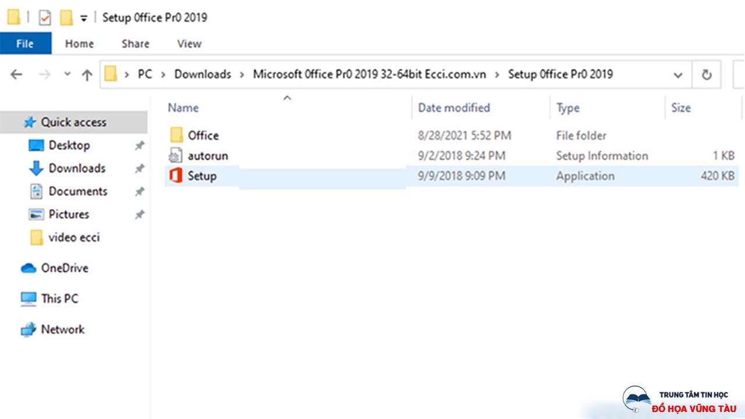Sort by the Name column header
The height and width of the screenshot is (419, 745).
tap(183, 108)
